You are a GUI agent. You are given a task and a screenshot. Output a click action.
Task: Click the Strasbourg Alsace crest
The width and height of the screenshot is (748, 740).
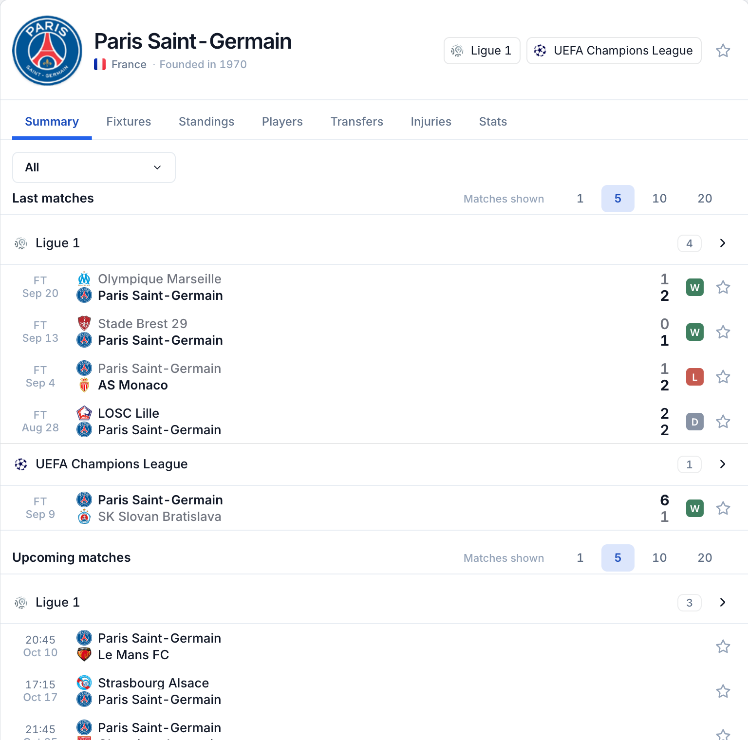click(x=84, y=683)
